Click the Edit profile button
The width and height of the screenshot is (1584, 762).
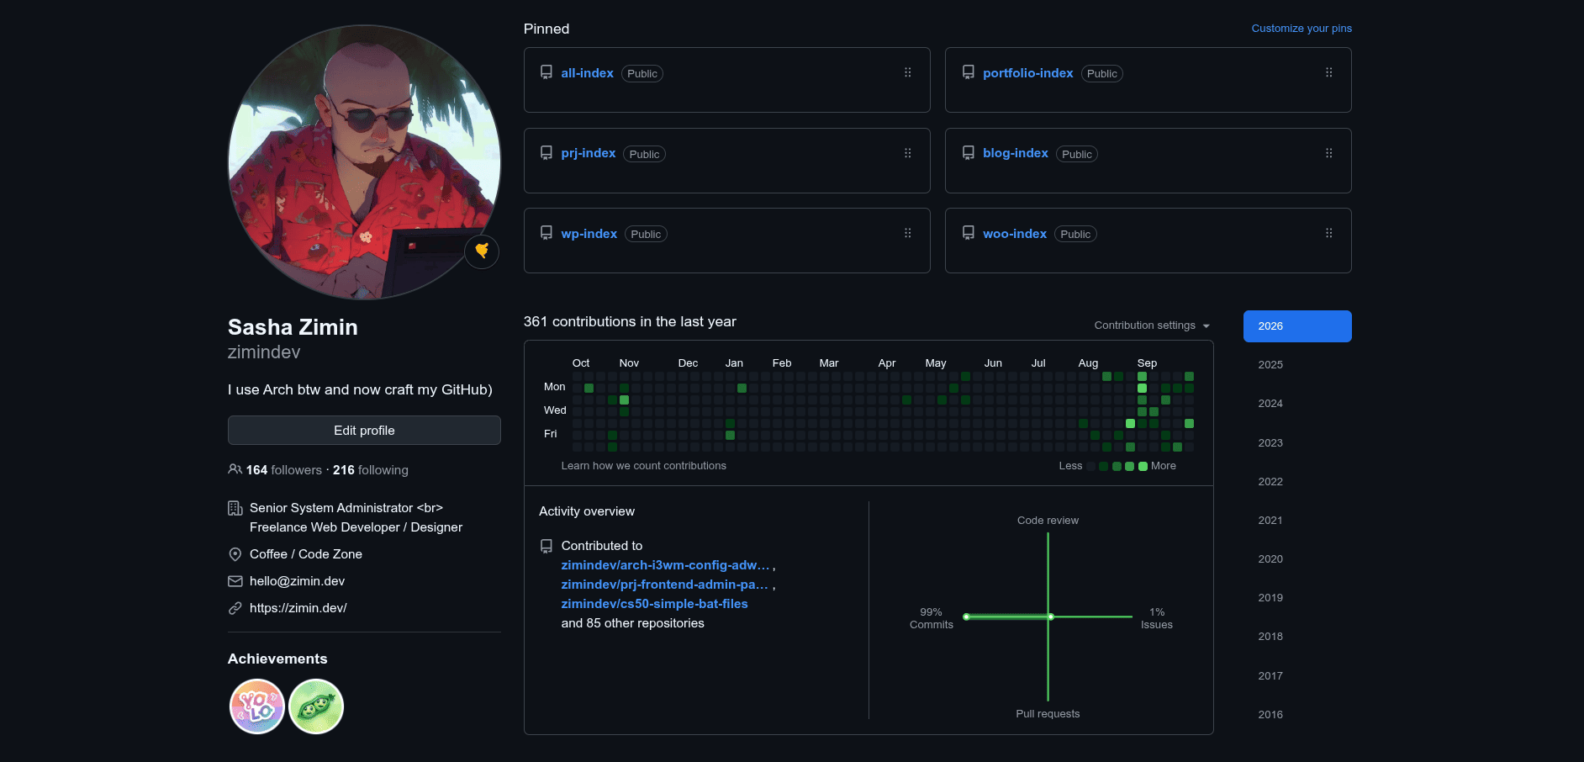tap(364, 430)
